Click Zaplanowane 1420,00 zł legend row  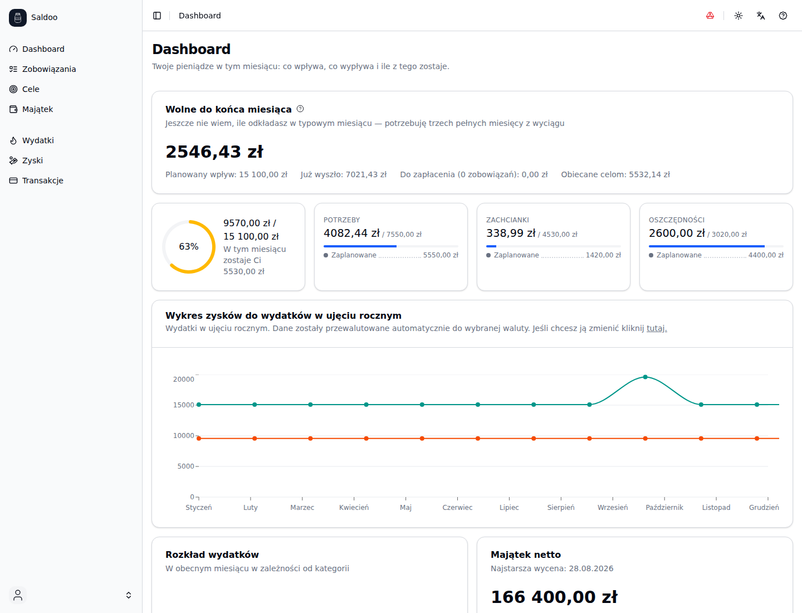pyautogui.click(x=554, y=255)
